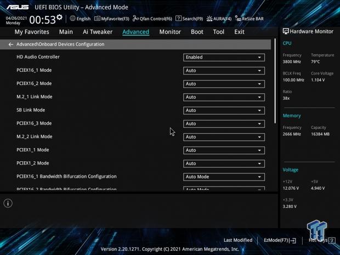Click the globe language icon
Viewport: 340px width, 255px height.
coord(72,19)
